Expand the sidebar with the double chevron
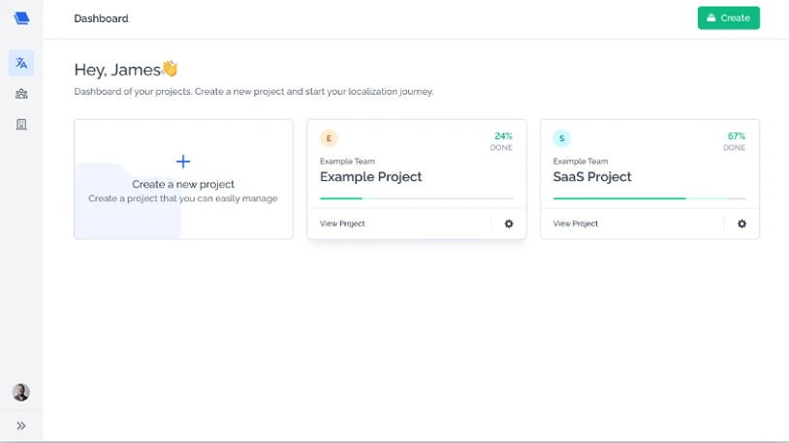The width and height of the screenshot is (789, 443). point(21,426)
